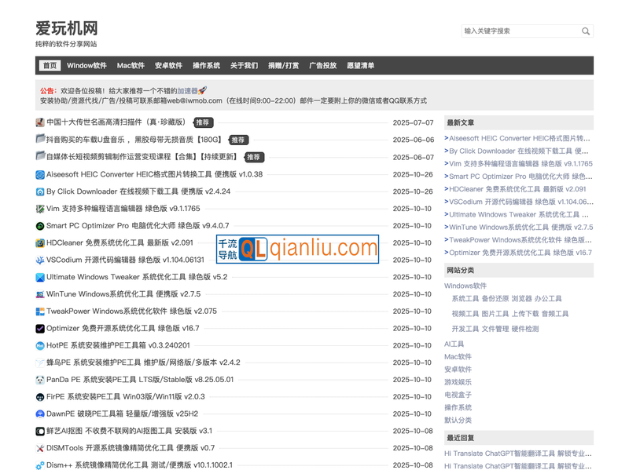Open the Mac软件 menu item
This screenshot has width=629, height=470.
131,66
